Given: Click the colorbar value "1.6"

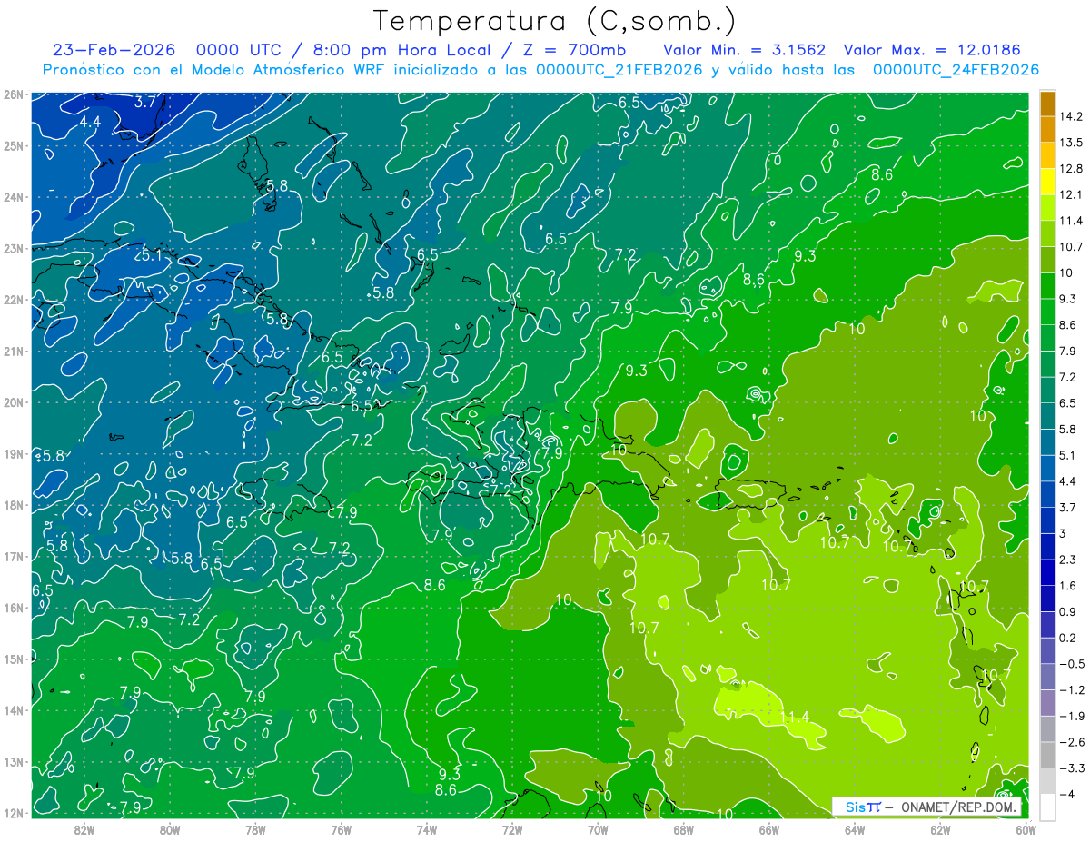Looking at the screenshot, I should point(1067,586).
